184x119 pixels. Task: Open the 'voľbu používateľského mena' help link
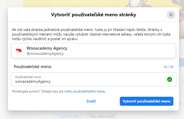pyautogui.click(x=85, y=91)
